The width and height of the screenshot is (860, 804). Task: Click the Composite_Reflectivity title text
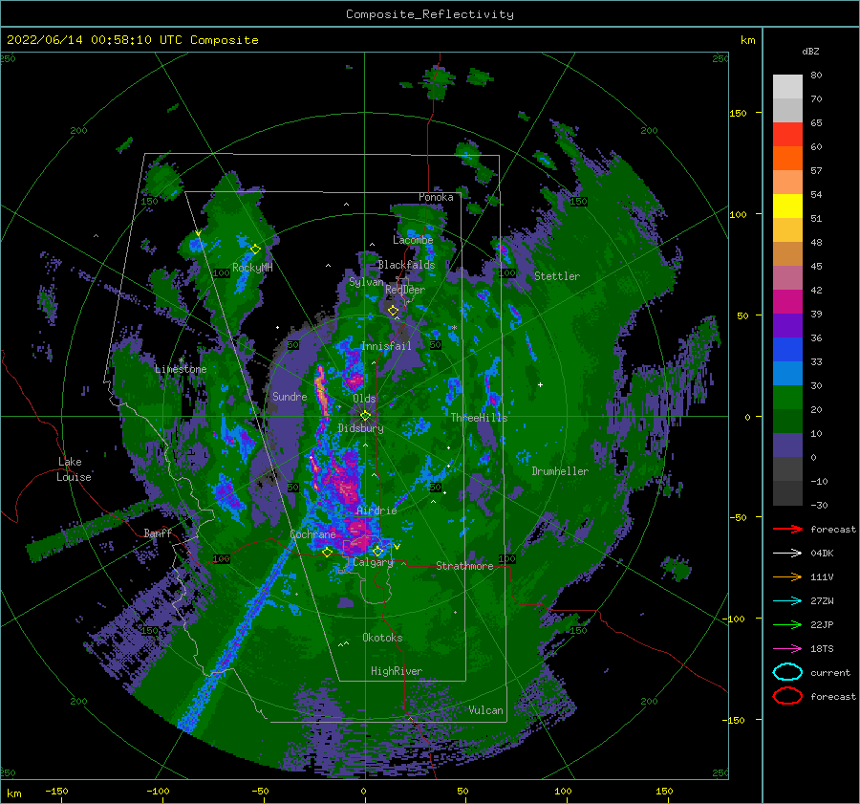(x=429, y=14)
